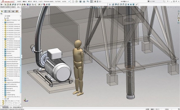Open the Options gear icon

tap(100, 2)
